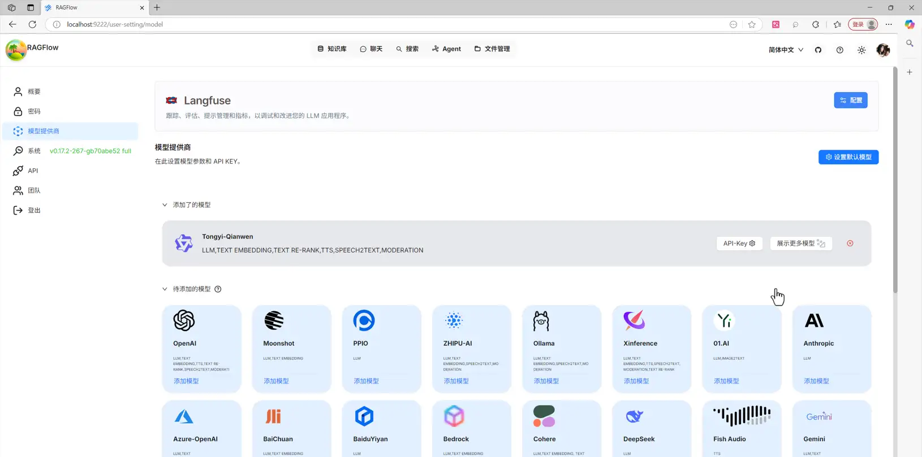Collapse the 添加了的模型 section
This screenshot has height=457, width=922.
165,205
